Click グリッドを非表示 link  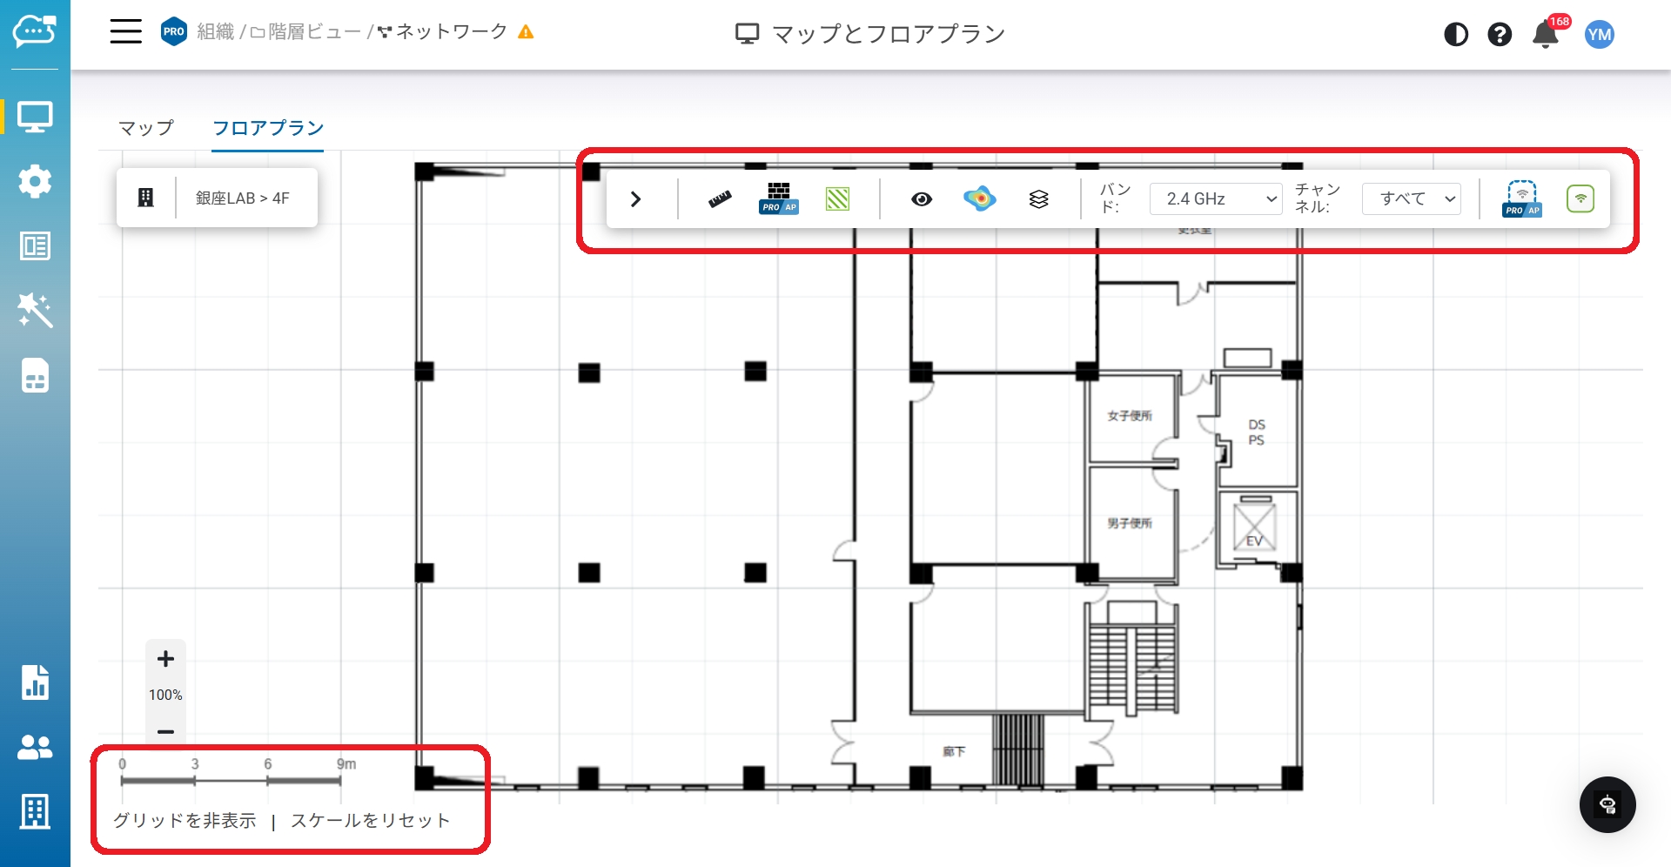[x=185, y=821]
